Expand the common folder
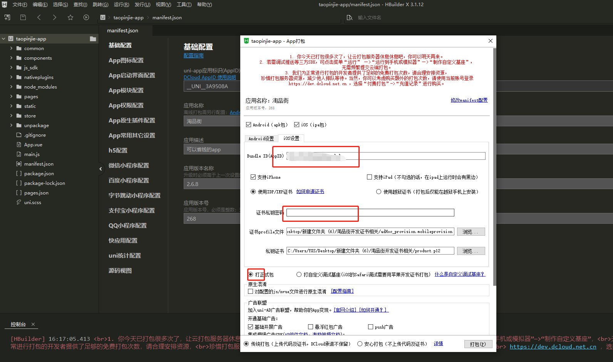613x362 pixels. [11, 48]
